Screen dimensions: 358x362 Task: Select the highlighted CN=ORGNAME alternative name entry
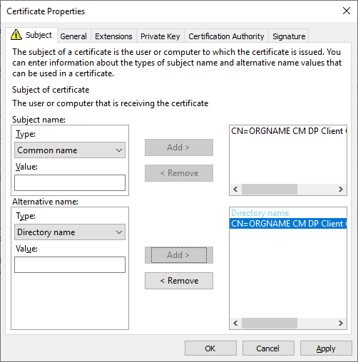click(x=288, y=224)
